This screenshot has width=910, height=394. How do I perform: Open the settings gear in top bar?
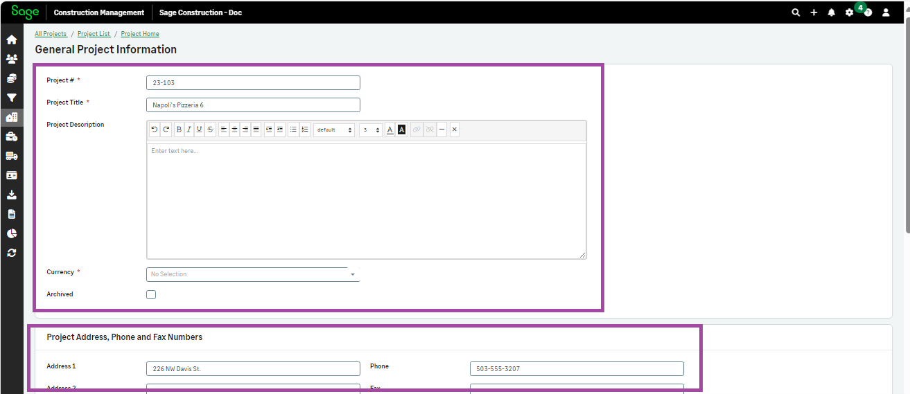(x=849, y=12)
